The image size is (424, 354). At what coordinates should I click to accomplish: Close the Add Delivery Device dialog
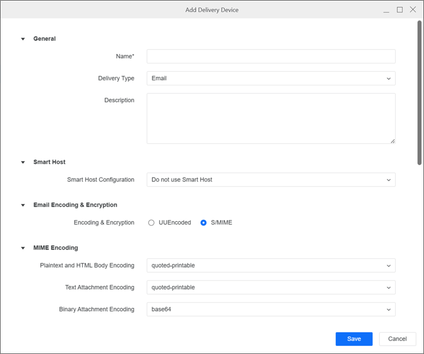click(413, 10)
